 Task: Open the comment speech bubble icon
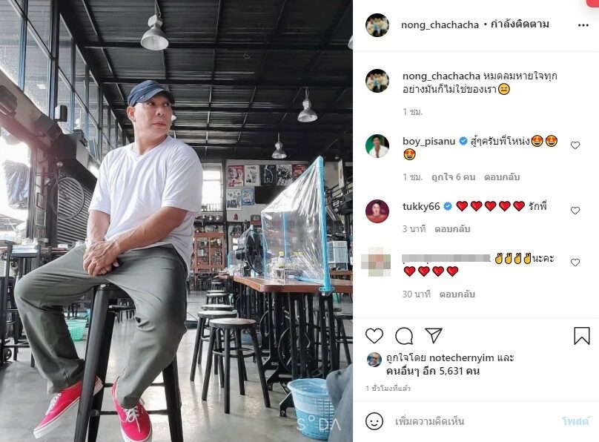point(404,336)
